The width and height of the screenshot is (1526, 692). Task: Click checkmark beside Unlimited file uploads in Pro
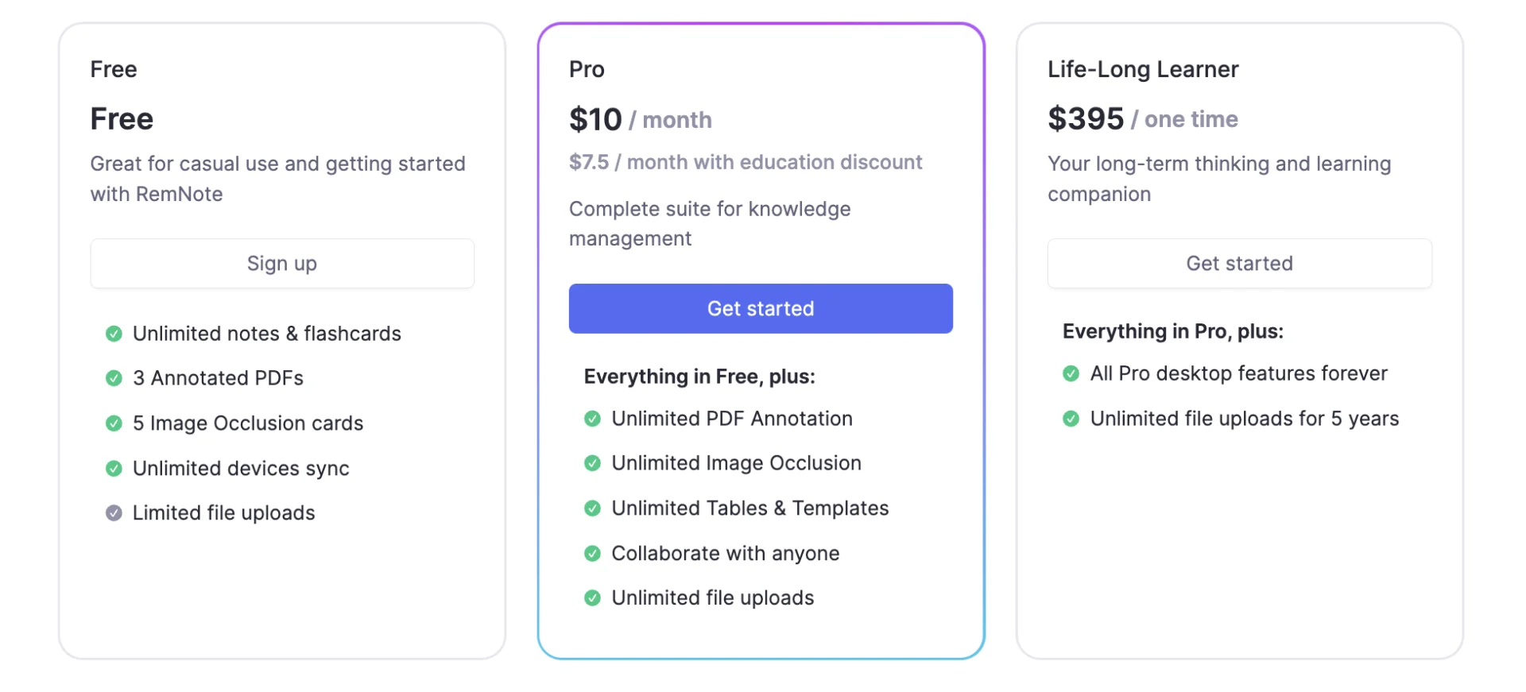pyautogui.click(x=593, y=598)
